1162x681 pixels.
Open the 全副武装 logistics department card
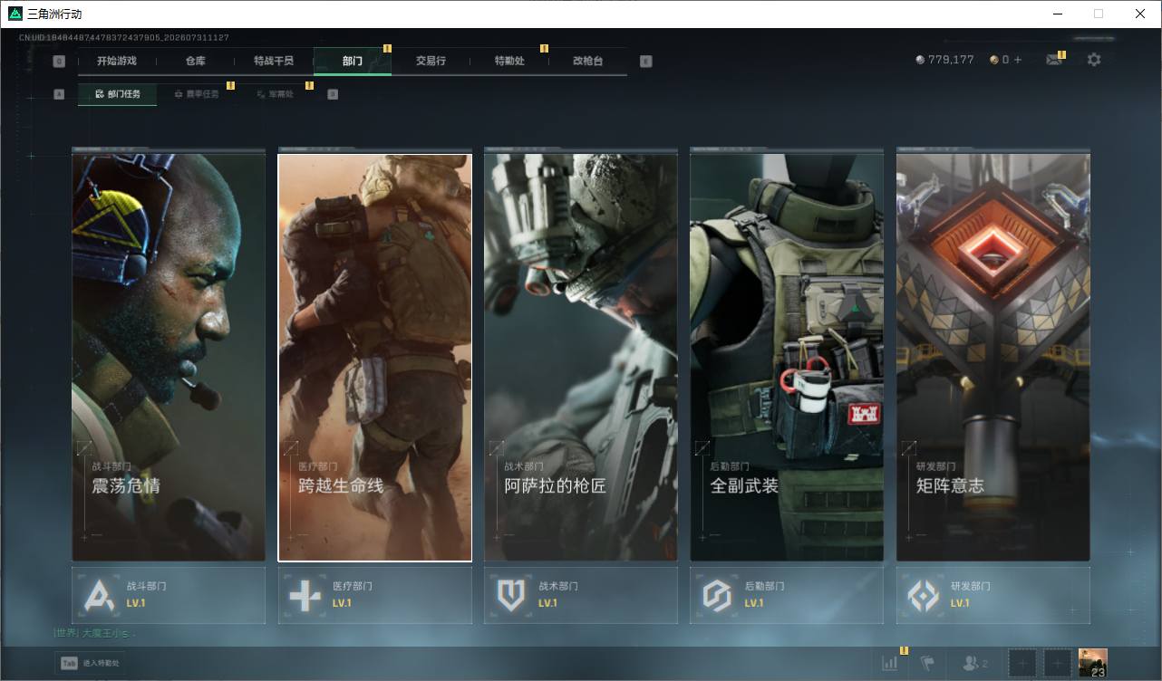click(787, 357)
